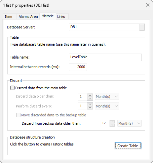Increase the Discard from backup older than value
Image resolution: width=153 pixels, height=163 pixels.
[x=112, y=122]
